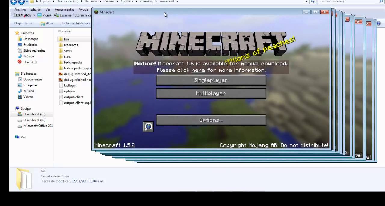Click the Favoritos star icon
385x206 pixels.
tap(17, 33)
